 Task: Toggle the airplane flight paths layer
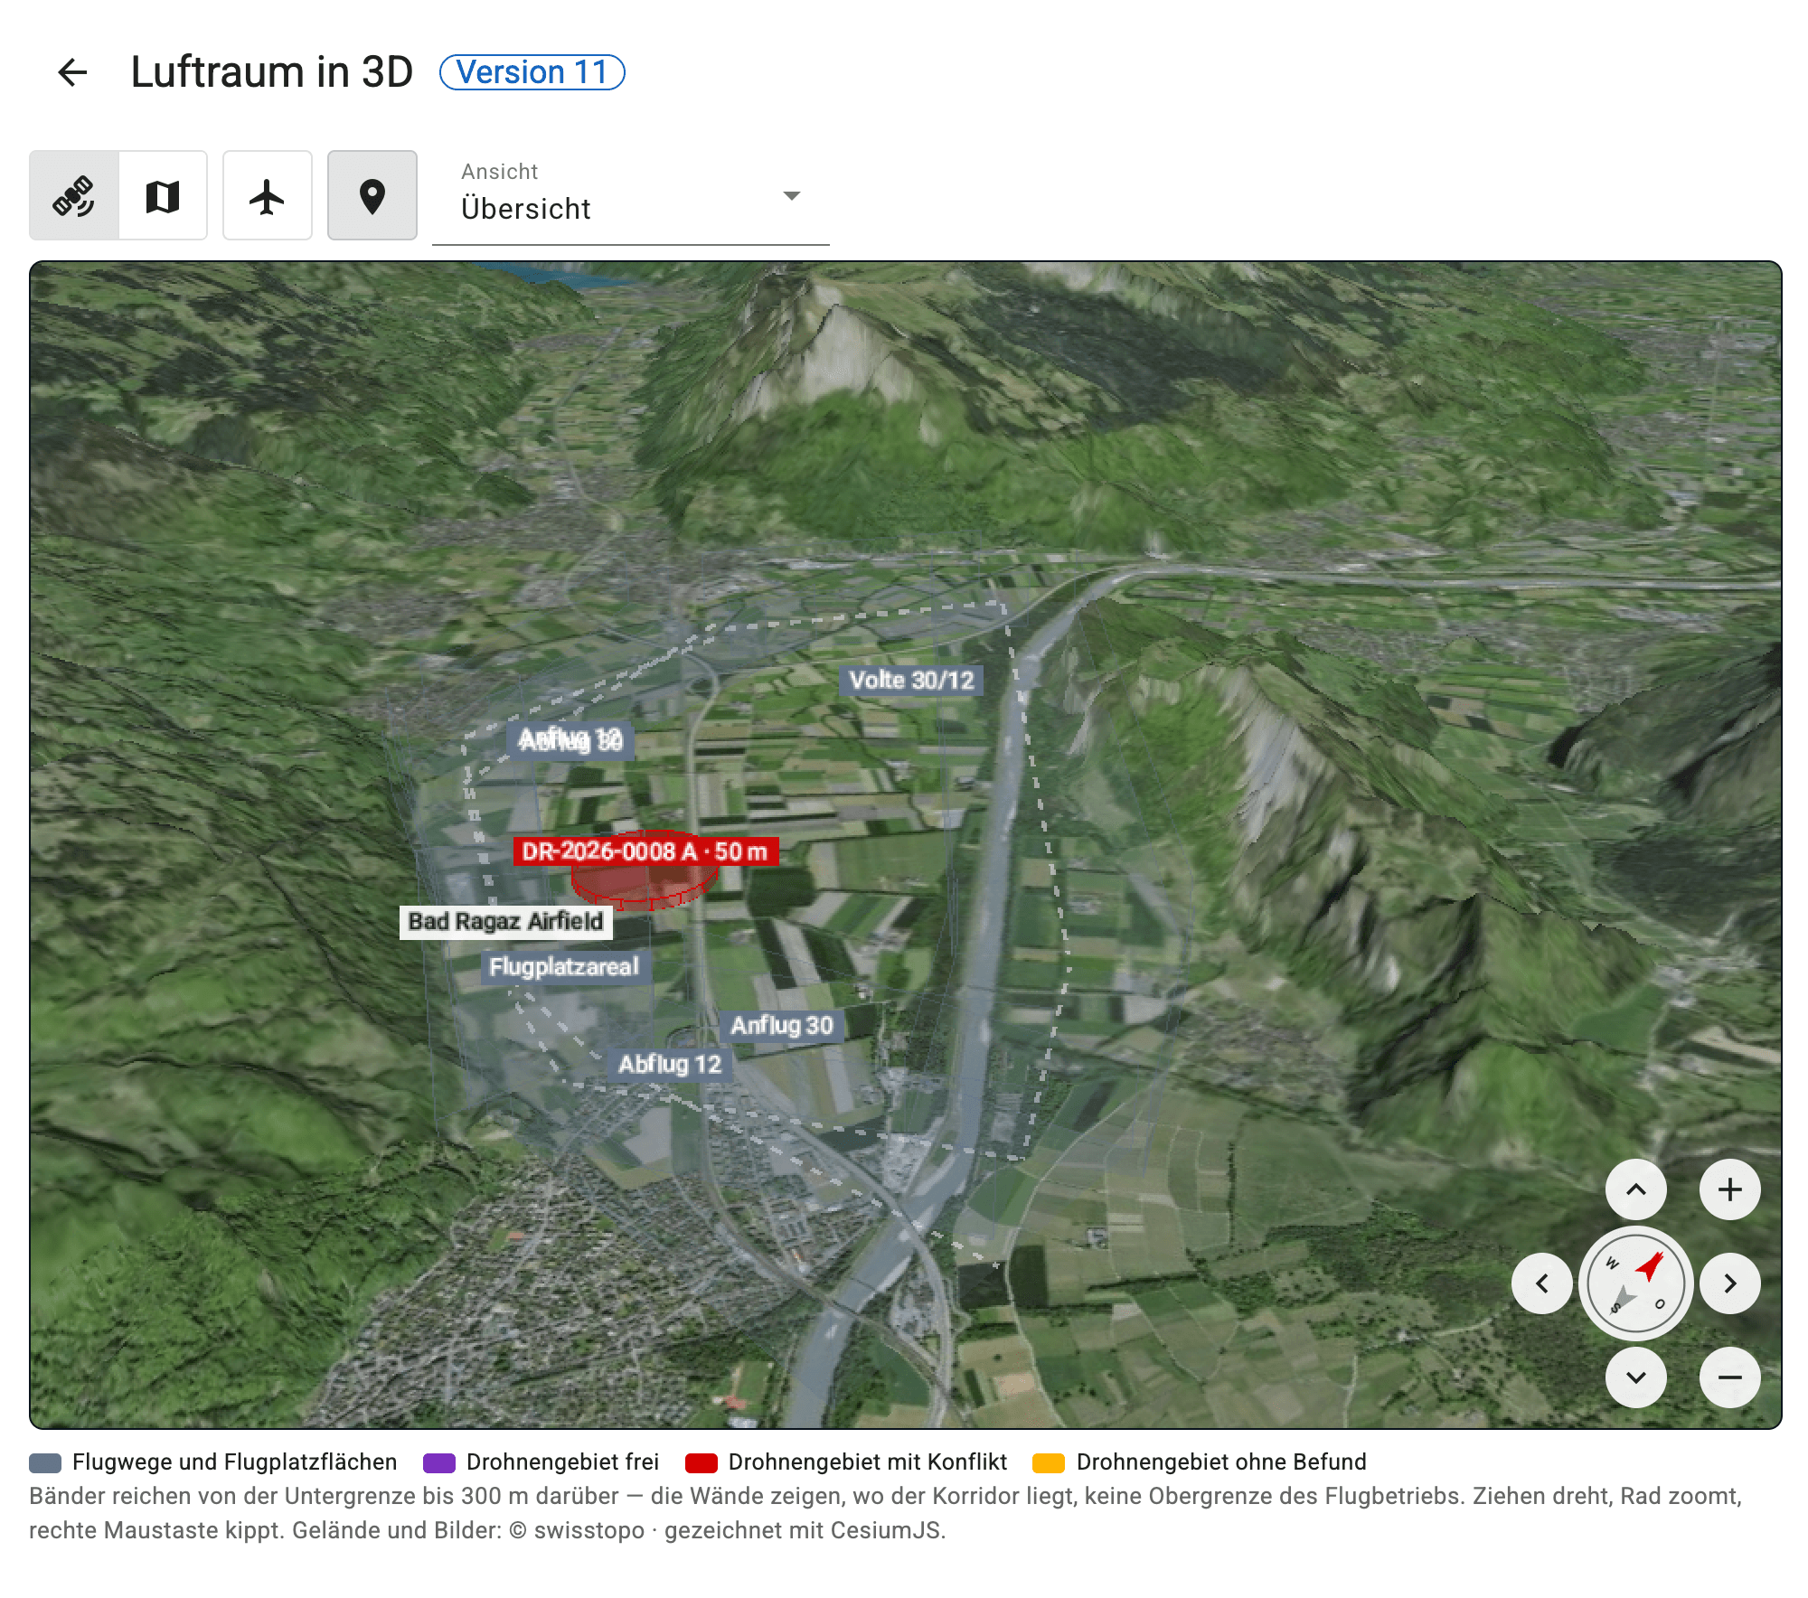pyautogui.click(x=268, y=195)
